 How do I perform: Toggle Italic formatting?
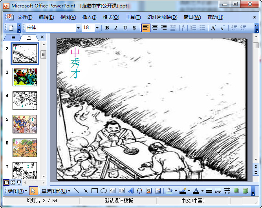(x=116, y=28)
